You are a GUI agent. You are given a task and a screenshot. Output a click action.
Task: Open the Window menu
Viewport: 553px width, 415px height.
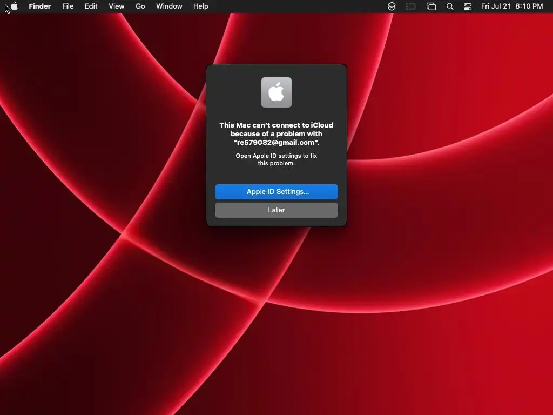click(x=169, y=6)
